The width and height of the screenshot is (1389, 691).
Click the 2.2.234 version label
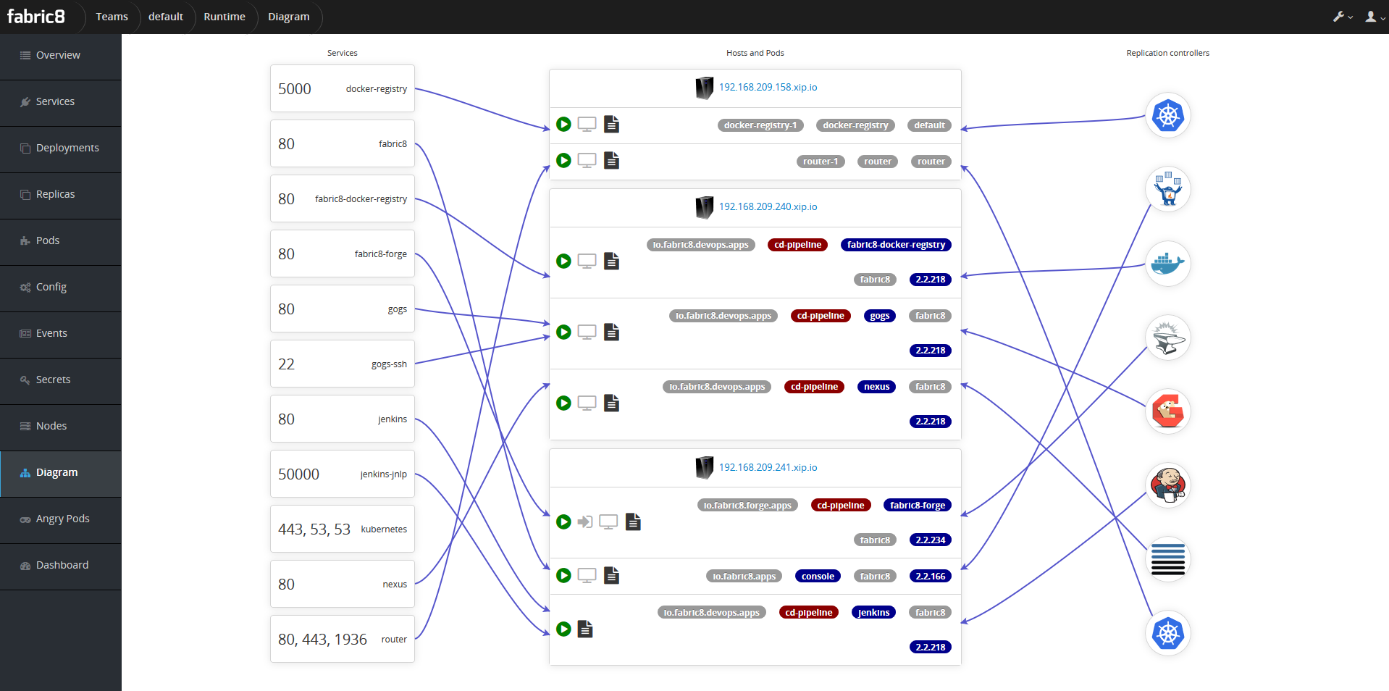(930, 540)
